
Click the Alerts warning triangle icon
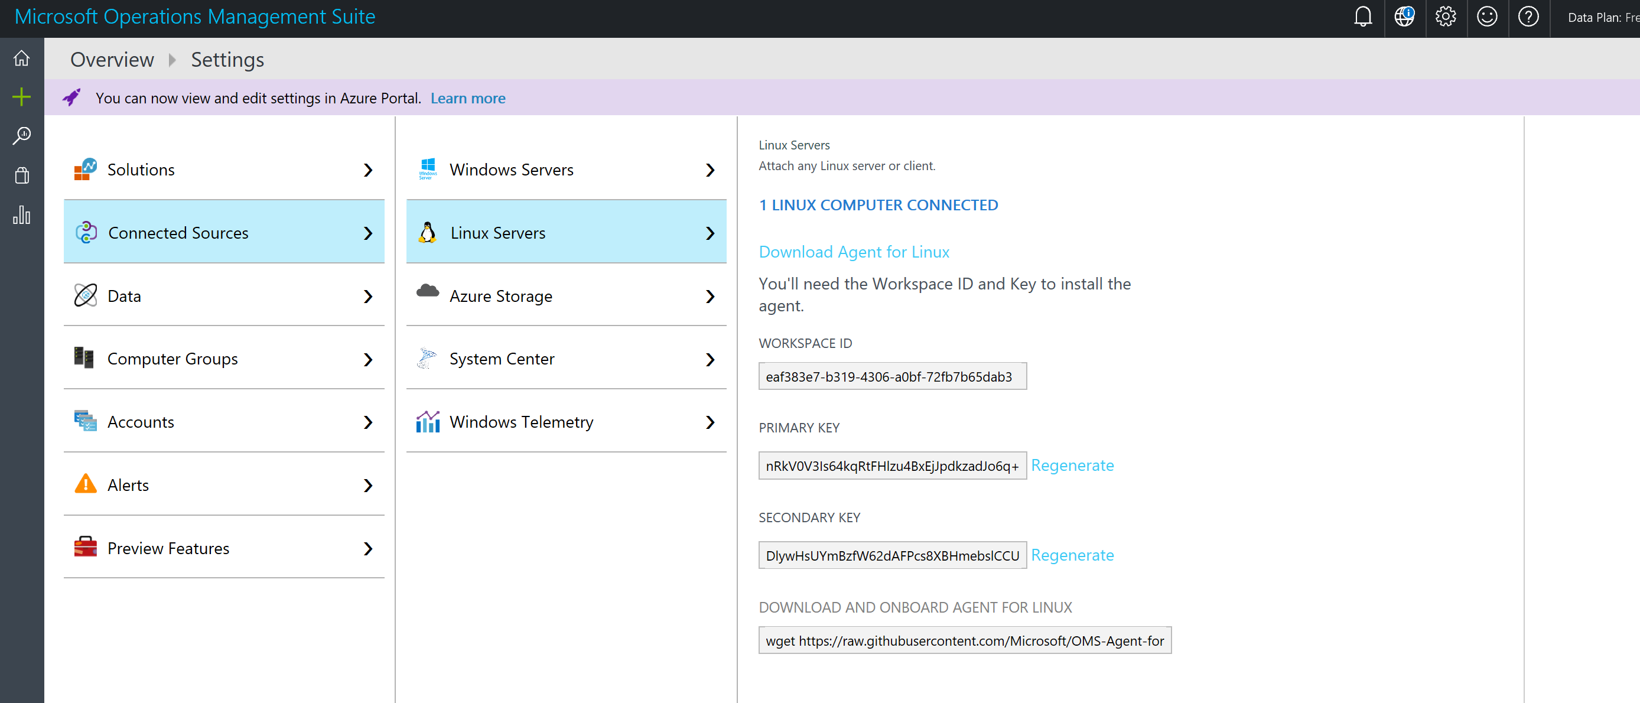pos(85,484)
